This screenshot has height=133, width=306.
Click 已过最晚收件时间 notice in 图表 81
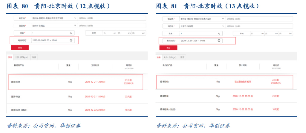(243, 82)
